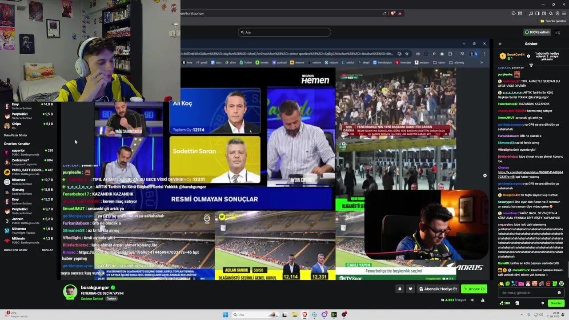This screenshot has height=320, width=569.
Task: Follow the channel with heart button
Action: pyautogui.click(x=410, y=289)
